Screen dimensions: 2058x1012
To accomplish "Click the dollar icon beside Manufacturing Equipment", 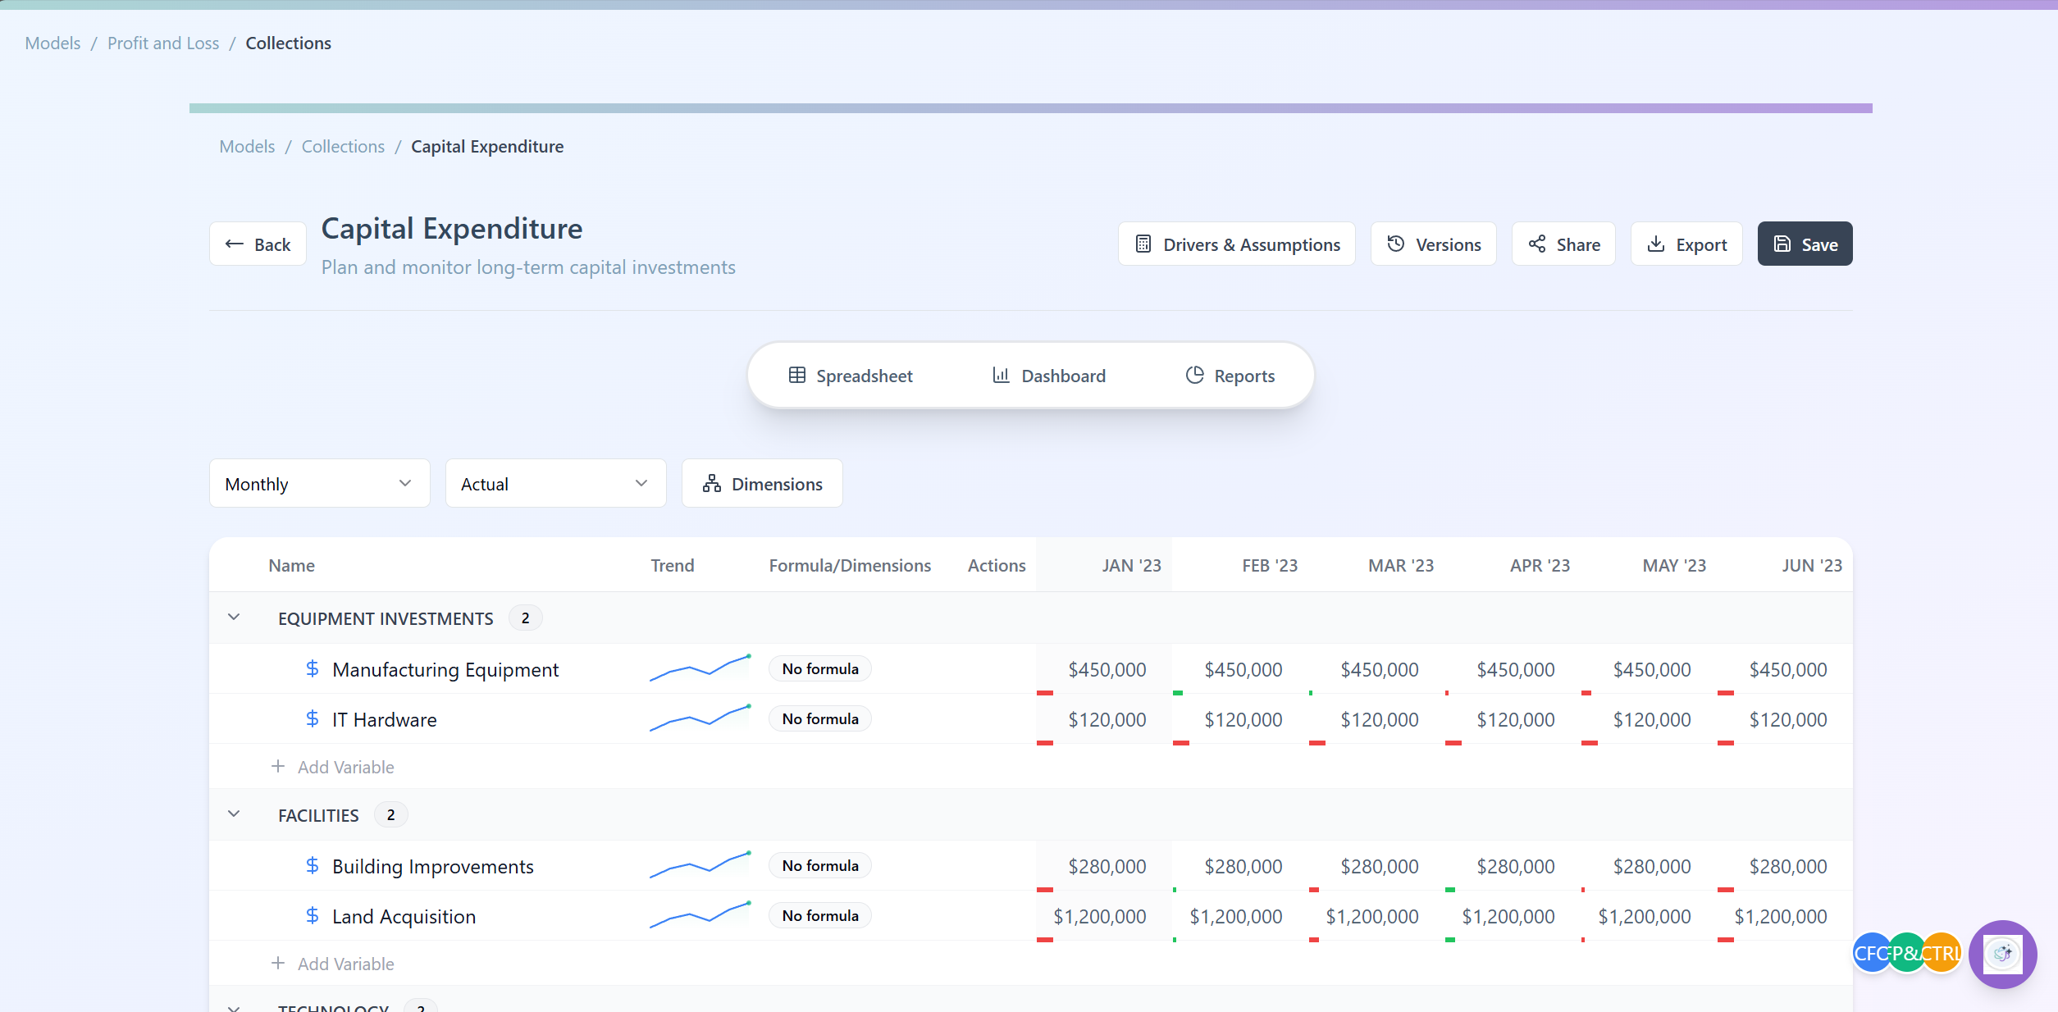I will point(312,669).
